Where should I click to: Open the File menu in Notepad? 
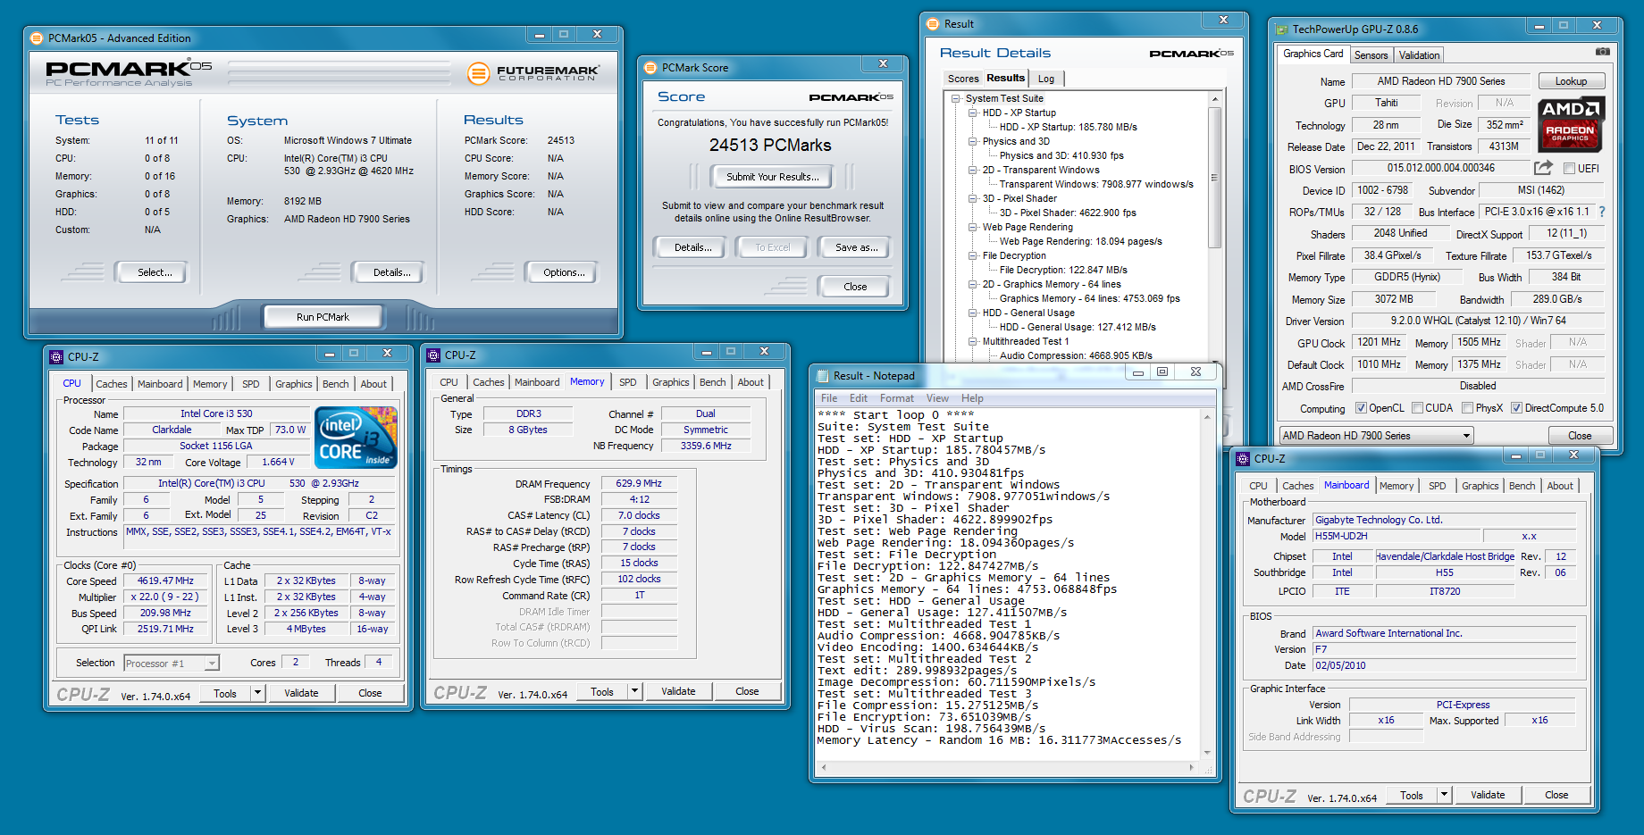pyautogui.click(x=829, y=398)
